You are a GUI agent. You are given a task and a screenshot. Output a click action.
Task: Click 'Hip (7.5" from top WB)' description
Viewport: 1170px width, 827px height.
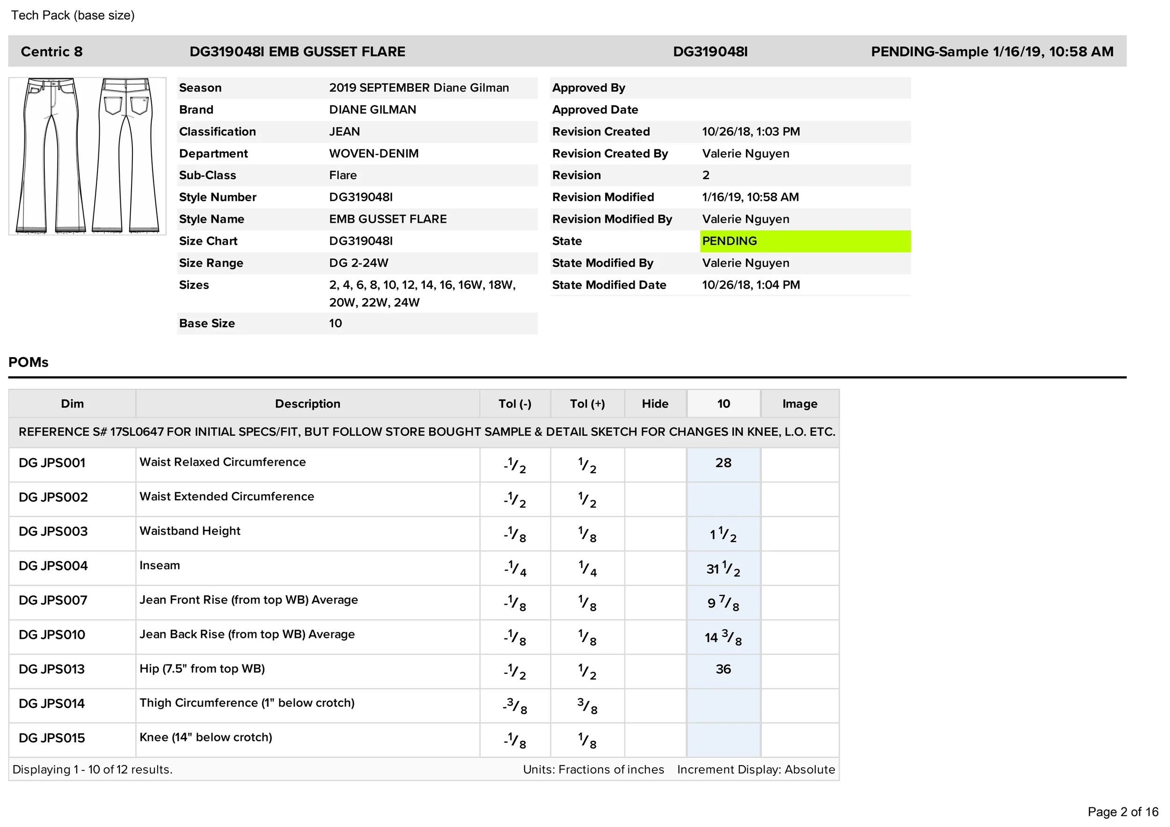pyautogui.click(x=202, y=668)
